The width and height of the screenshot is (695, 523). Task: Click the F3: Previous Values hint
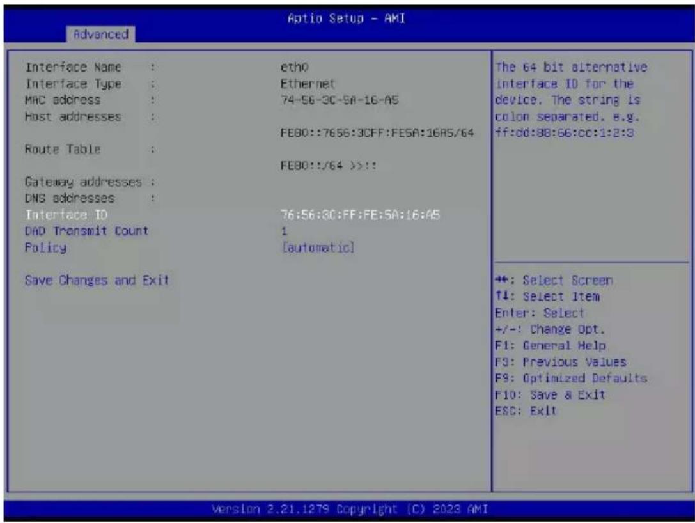tap(561, 363)
